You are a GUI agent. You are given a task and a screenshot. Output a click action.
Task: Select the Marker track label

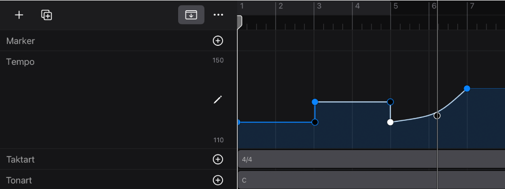[x=21, y=41]
